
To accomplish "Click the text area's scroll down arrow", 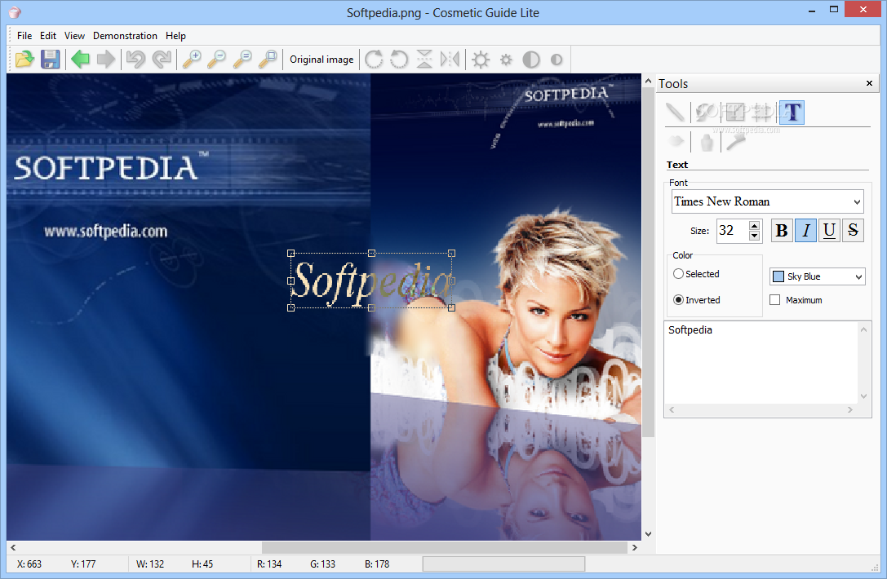I will pyautogui.click(x=863, y=396).
